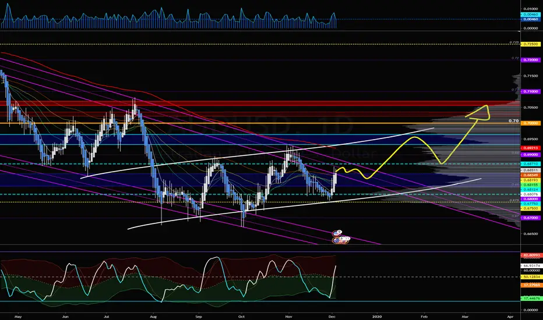Click the 2020 marker on the time axis
Image resolution: width=543 pixels, height=320 pixels.
pos(377,316)
